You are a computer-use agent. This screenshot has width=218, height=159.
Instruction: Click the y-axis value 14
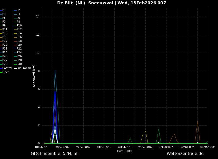[38, 17]
